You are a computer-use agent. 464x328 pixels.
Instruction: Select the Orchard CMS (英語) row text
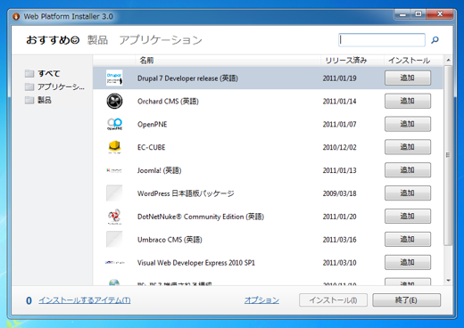(168, 102)
